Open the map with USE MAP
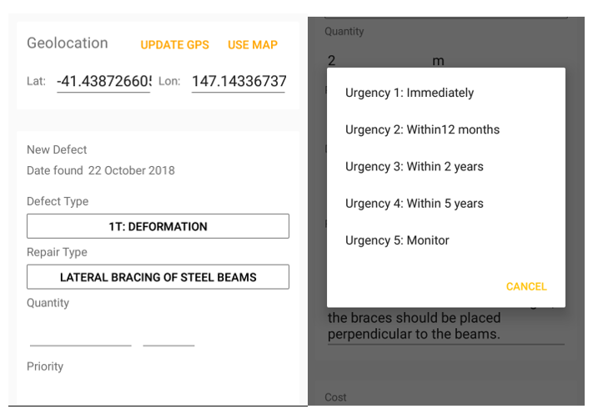Screen dimensions: 598x414 click(x=253, y=45)
